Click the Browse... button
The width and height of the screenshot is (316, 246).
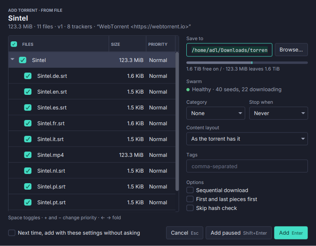tap(291, 49)
